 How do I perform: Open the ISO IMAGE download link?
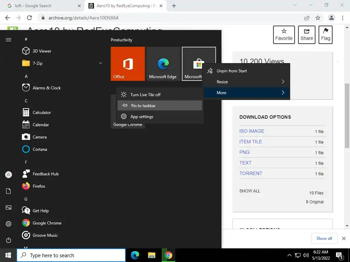(252, 131)
